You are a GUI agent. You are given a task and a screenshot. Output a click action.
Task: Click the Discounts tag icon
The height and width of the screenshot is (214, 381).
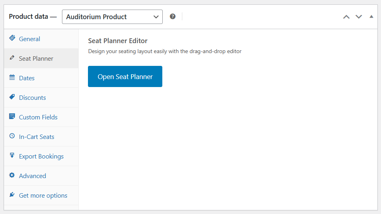coord(12,97)
